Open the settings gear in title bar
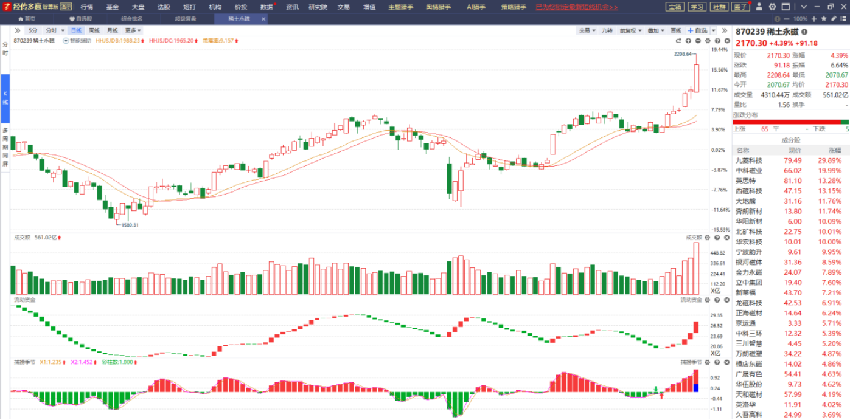The height and width of the screenshot is (420, 850). pos(772,7)
